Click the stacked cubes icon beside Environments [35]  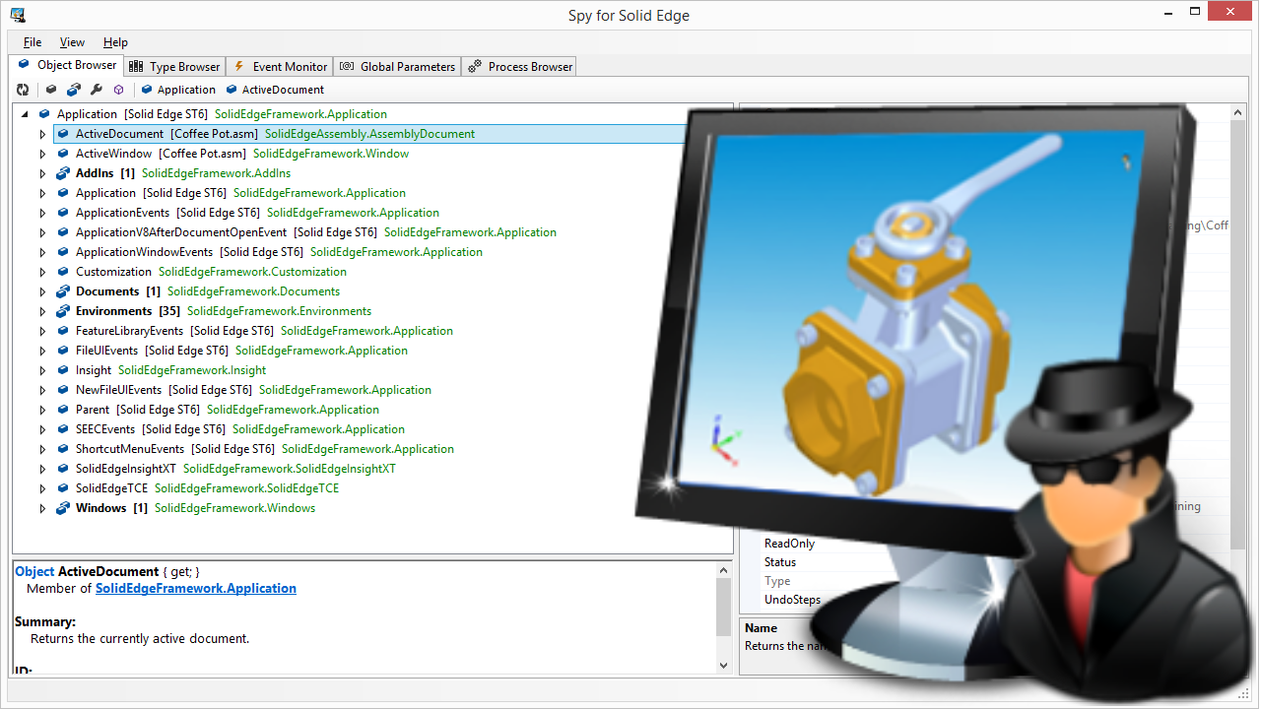point(63,311)
